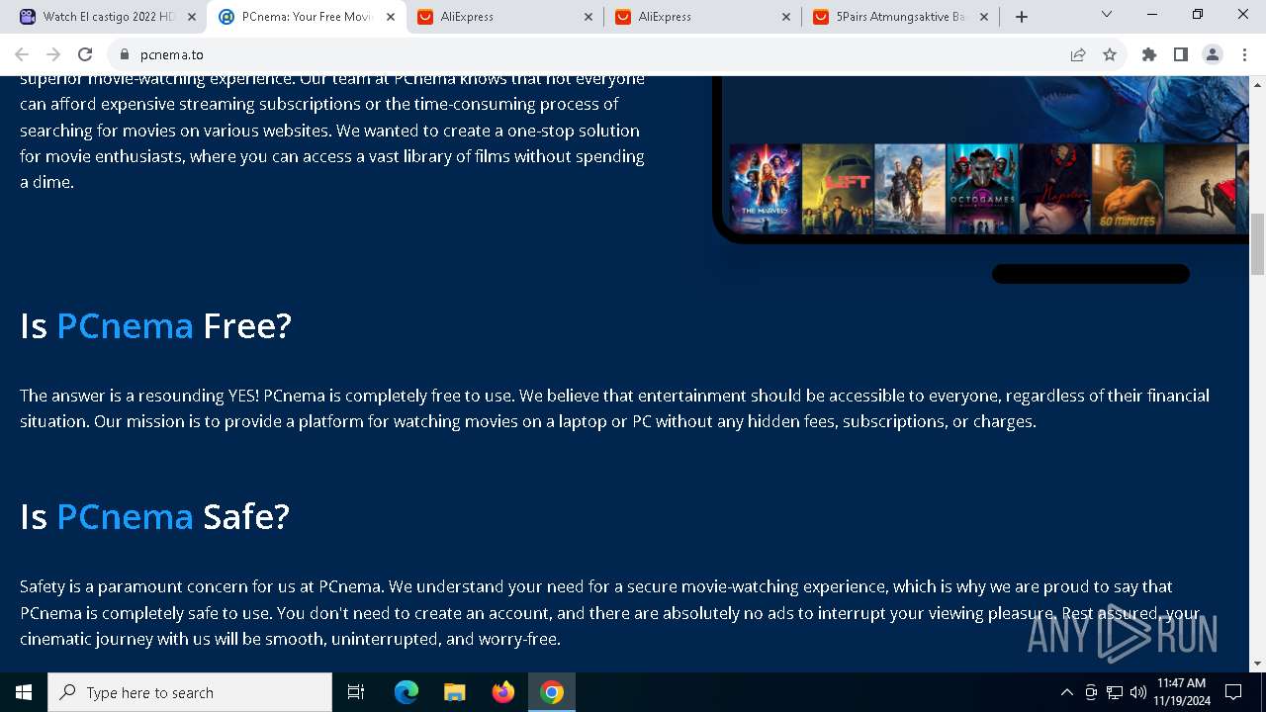The height and width of the screenshot is (712, 1266).
Task: Close the PCnema tab
Action: [x=391, y=17]
